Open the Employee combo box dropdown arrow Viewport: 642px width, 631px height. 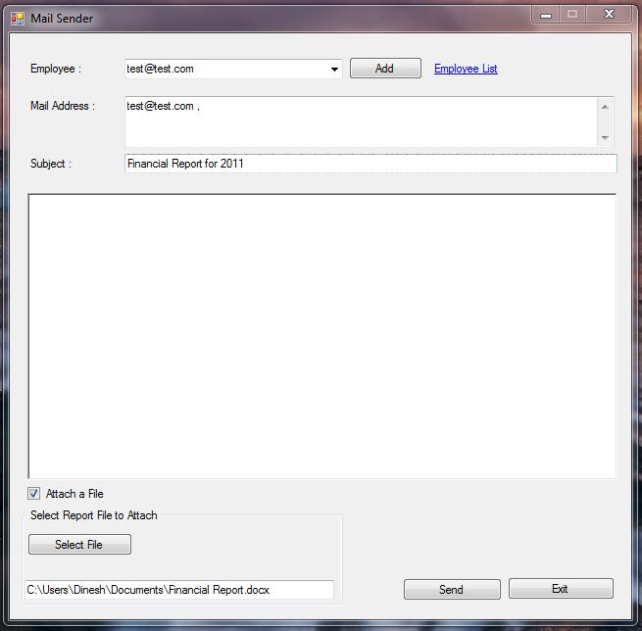[x=334, y=70]
